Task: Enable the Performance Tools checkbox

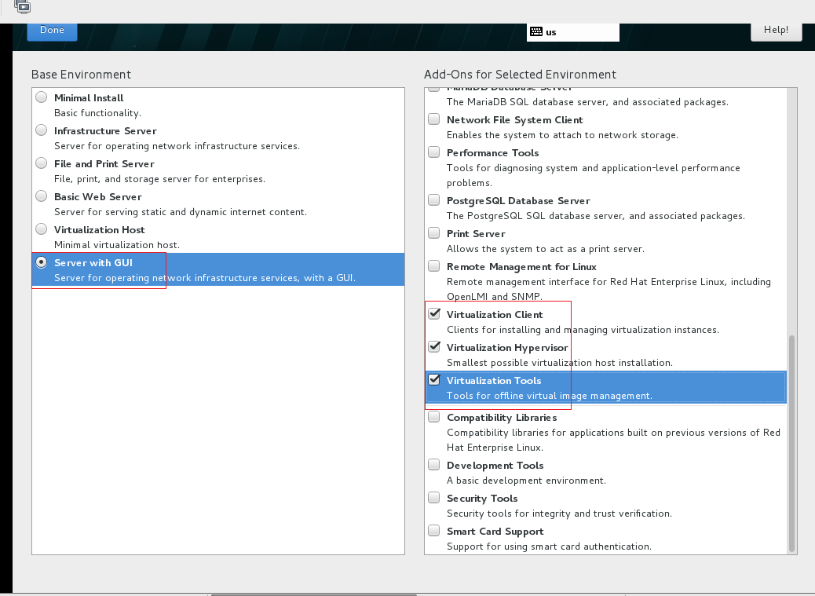Action: click(x=433, y=152)
